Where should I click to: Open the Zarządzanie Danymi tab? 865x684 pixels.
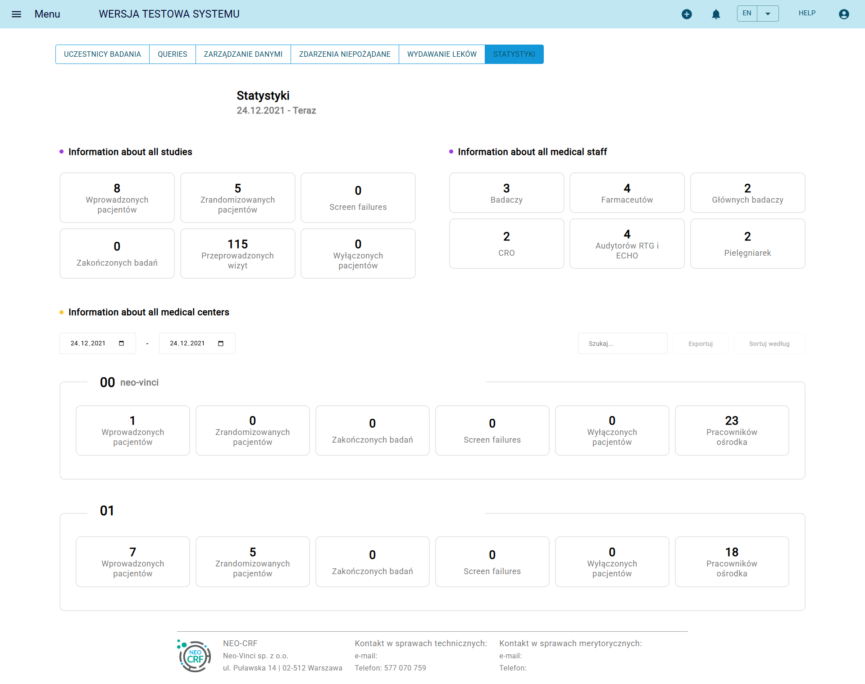point(243,54)
